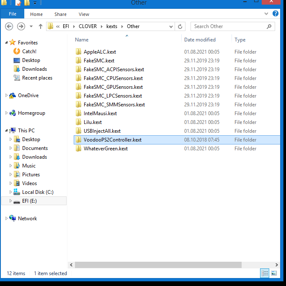286x286 pixels.
Task: Switch to the Home ribbon tab
Action: 36,14
